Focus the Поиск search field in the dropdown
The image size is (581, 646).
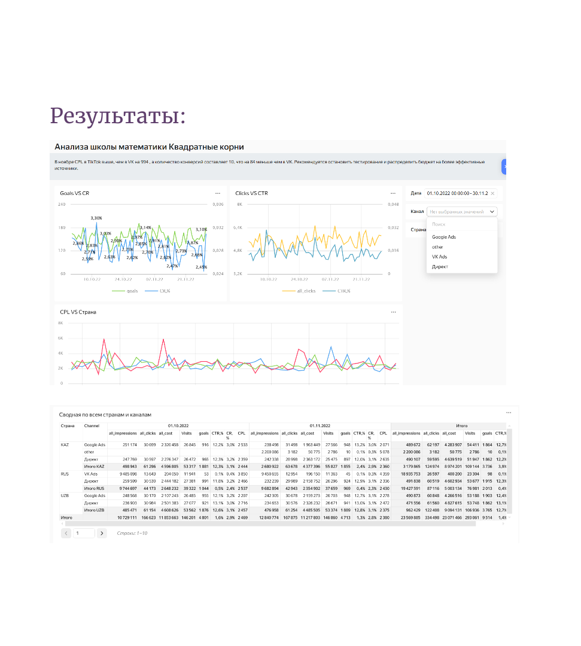coord(462,224)
